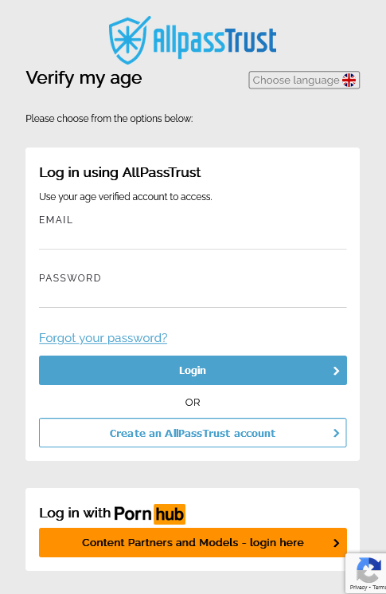
Task: Open the Forgot your password? link
Action: [x=103, y=337]
